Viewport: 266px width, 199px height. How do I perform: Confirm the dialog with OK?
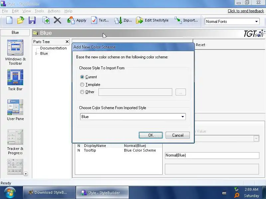tap(151, 135)
